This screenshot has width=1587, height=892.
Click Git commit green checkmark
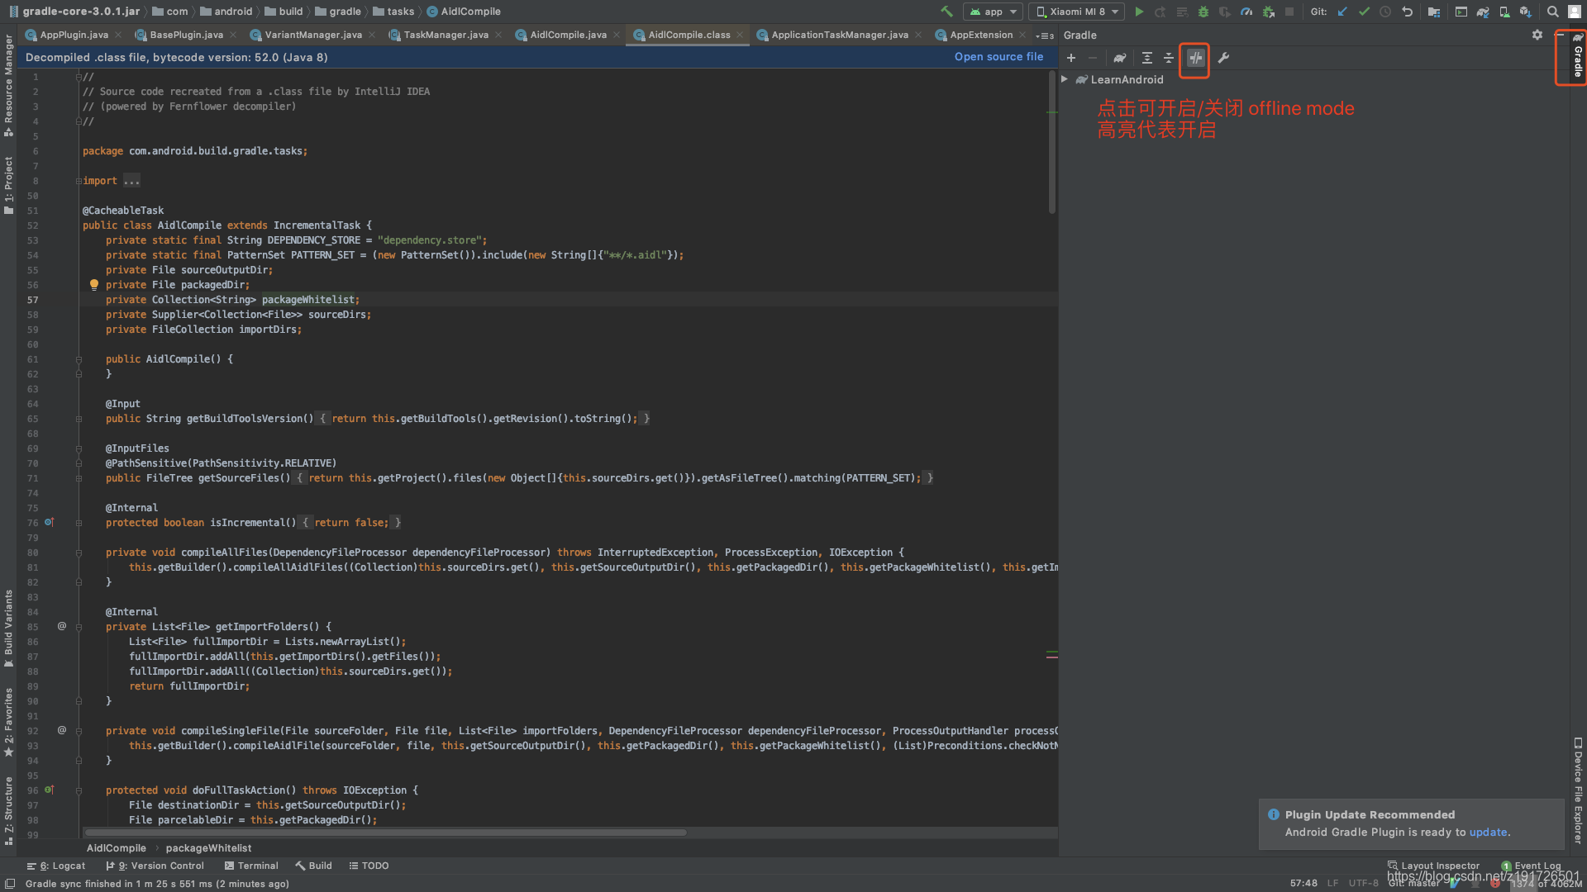coord(1364,12)
